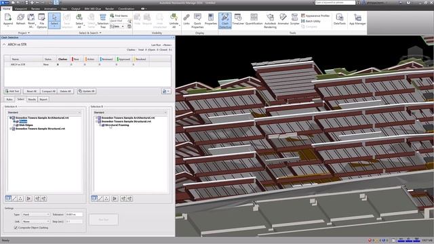Expand the Project ribbon panel arrow
Viewport: 434px width, 244px height.
[28, 33]
